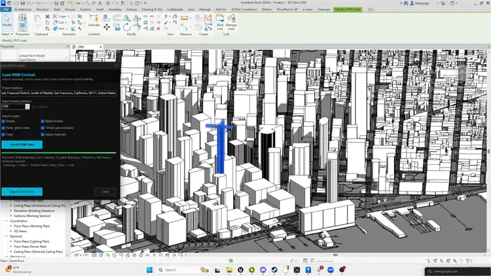
Task: Switch to the Collaborate ribbon tab
Action: click(175, 9)
